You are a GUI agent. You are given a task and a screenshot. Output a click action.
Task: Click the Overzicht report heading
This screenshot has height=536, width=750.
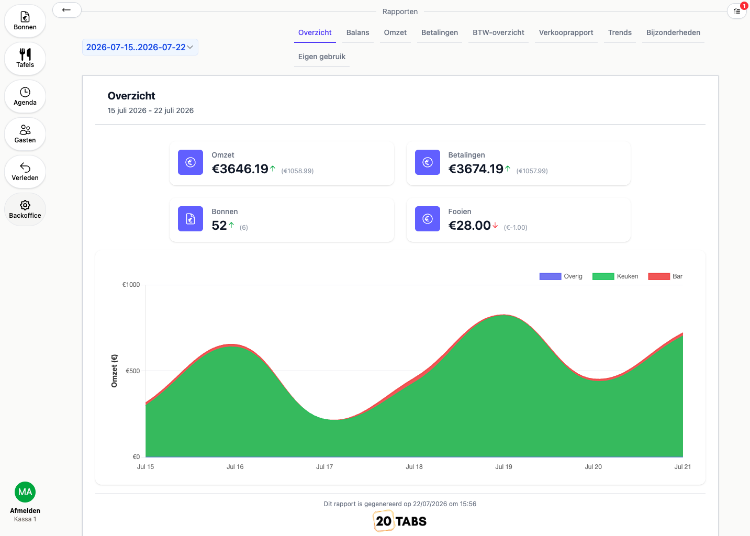click(131, 96)
